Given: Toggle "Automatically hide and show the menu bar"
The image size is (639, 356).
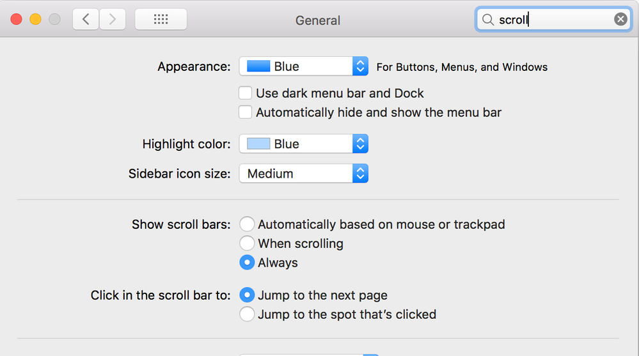Looking at the screenshot, I should point(246,112).
